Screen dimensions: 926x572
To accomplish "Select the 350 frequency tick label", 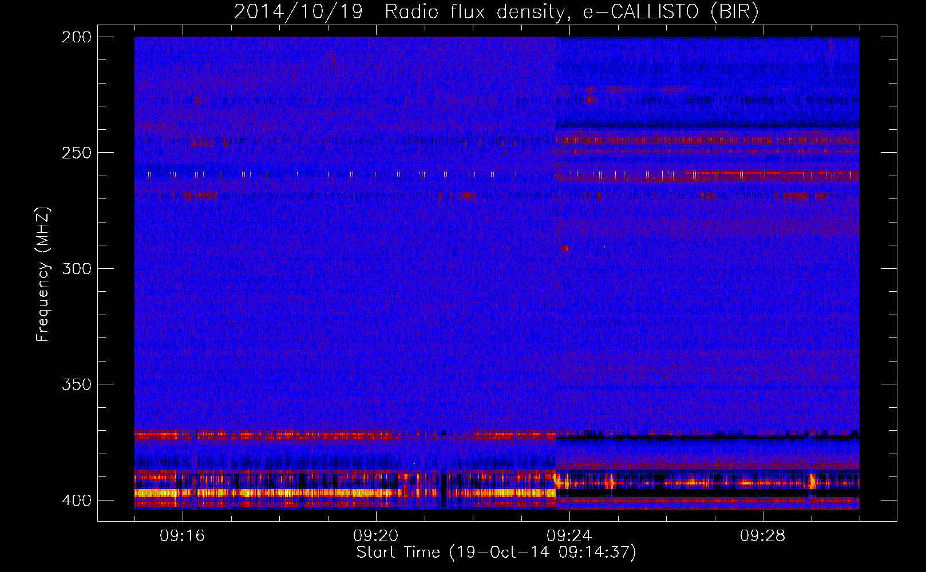I will tap(77, 384).
